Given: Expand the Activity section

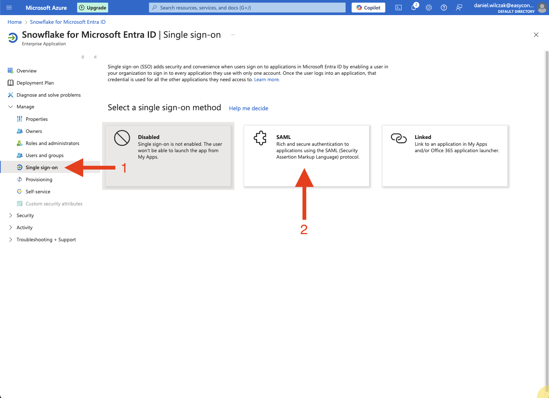Looking at the screenshot, I should click(x=24, y=228).
